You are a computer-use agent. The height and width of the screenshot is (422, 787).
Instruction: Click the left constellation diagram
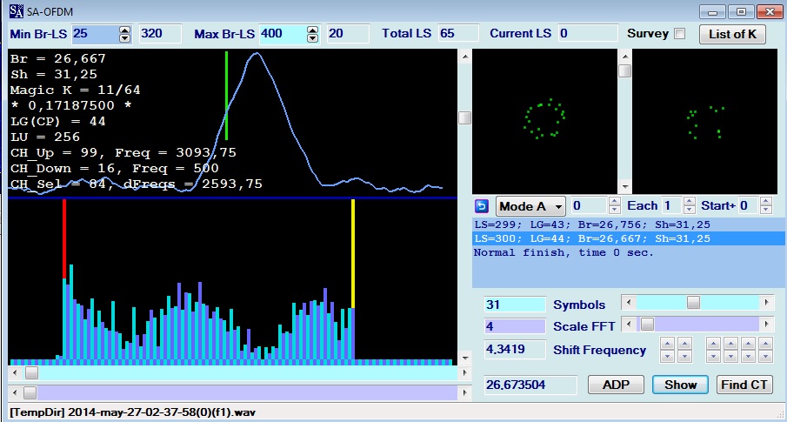coord(544,121)
